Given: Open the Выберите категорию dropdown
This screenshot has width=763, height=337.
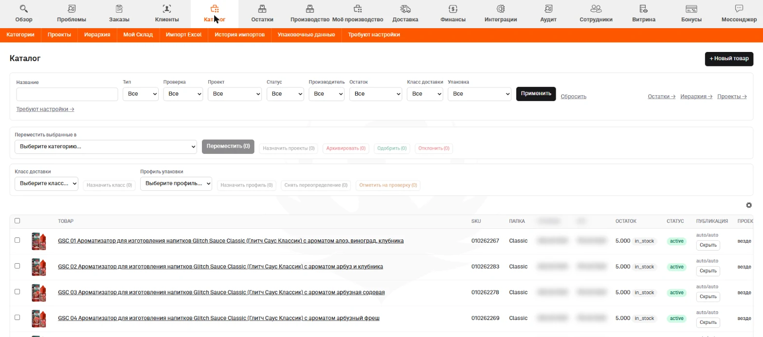Looking at the screenshot, I should tap(106, 147).
